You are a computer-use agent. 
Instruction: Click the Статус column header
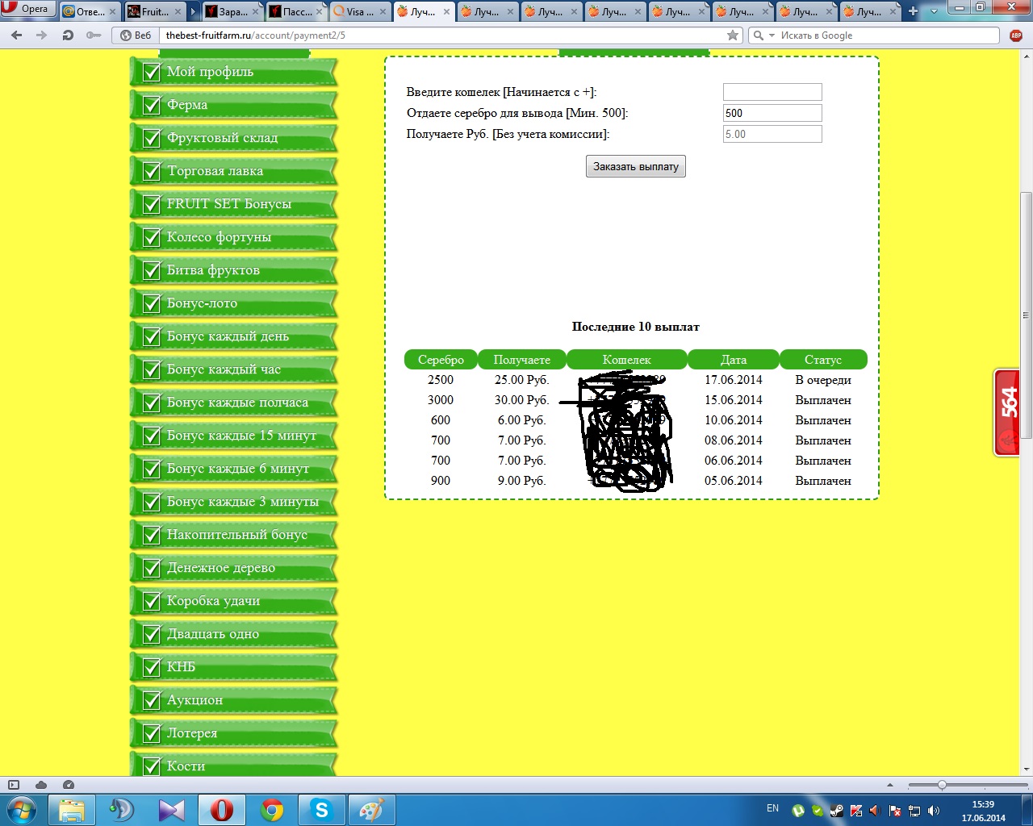tap(823, 360)
